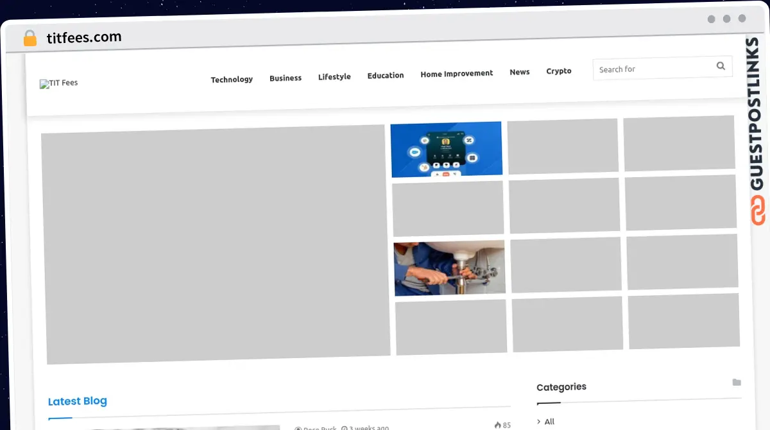This screenshot has width=770, height=430.
Task: Navigate to Home Improvement
Action: [x=457, y=74]
